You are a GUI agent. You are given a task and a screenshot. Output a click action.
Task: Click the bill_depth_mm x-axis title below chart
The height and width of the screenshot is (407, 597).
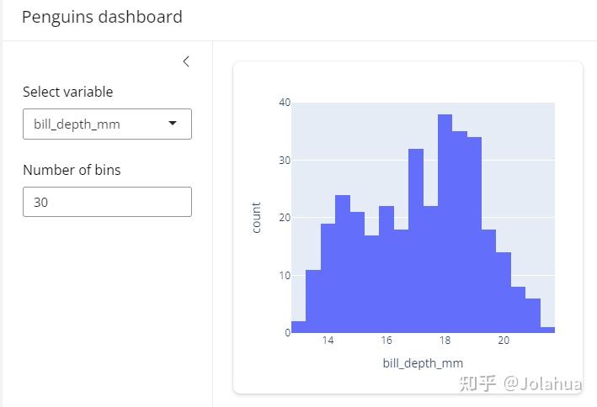423,363
